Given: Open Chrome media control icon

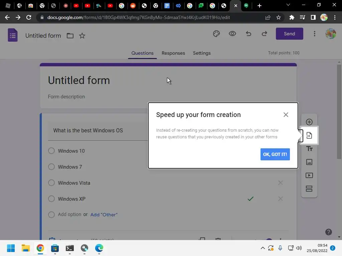Looking at the screenshot, I should point(302,17).
